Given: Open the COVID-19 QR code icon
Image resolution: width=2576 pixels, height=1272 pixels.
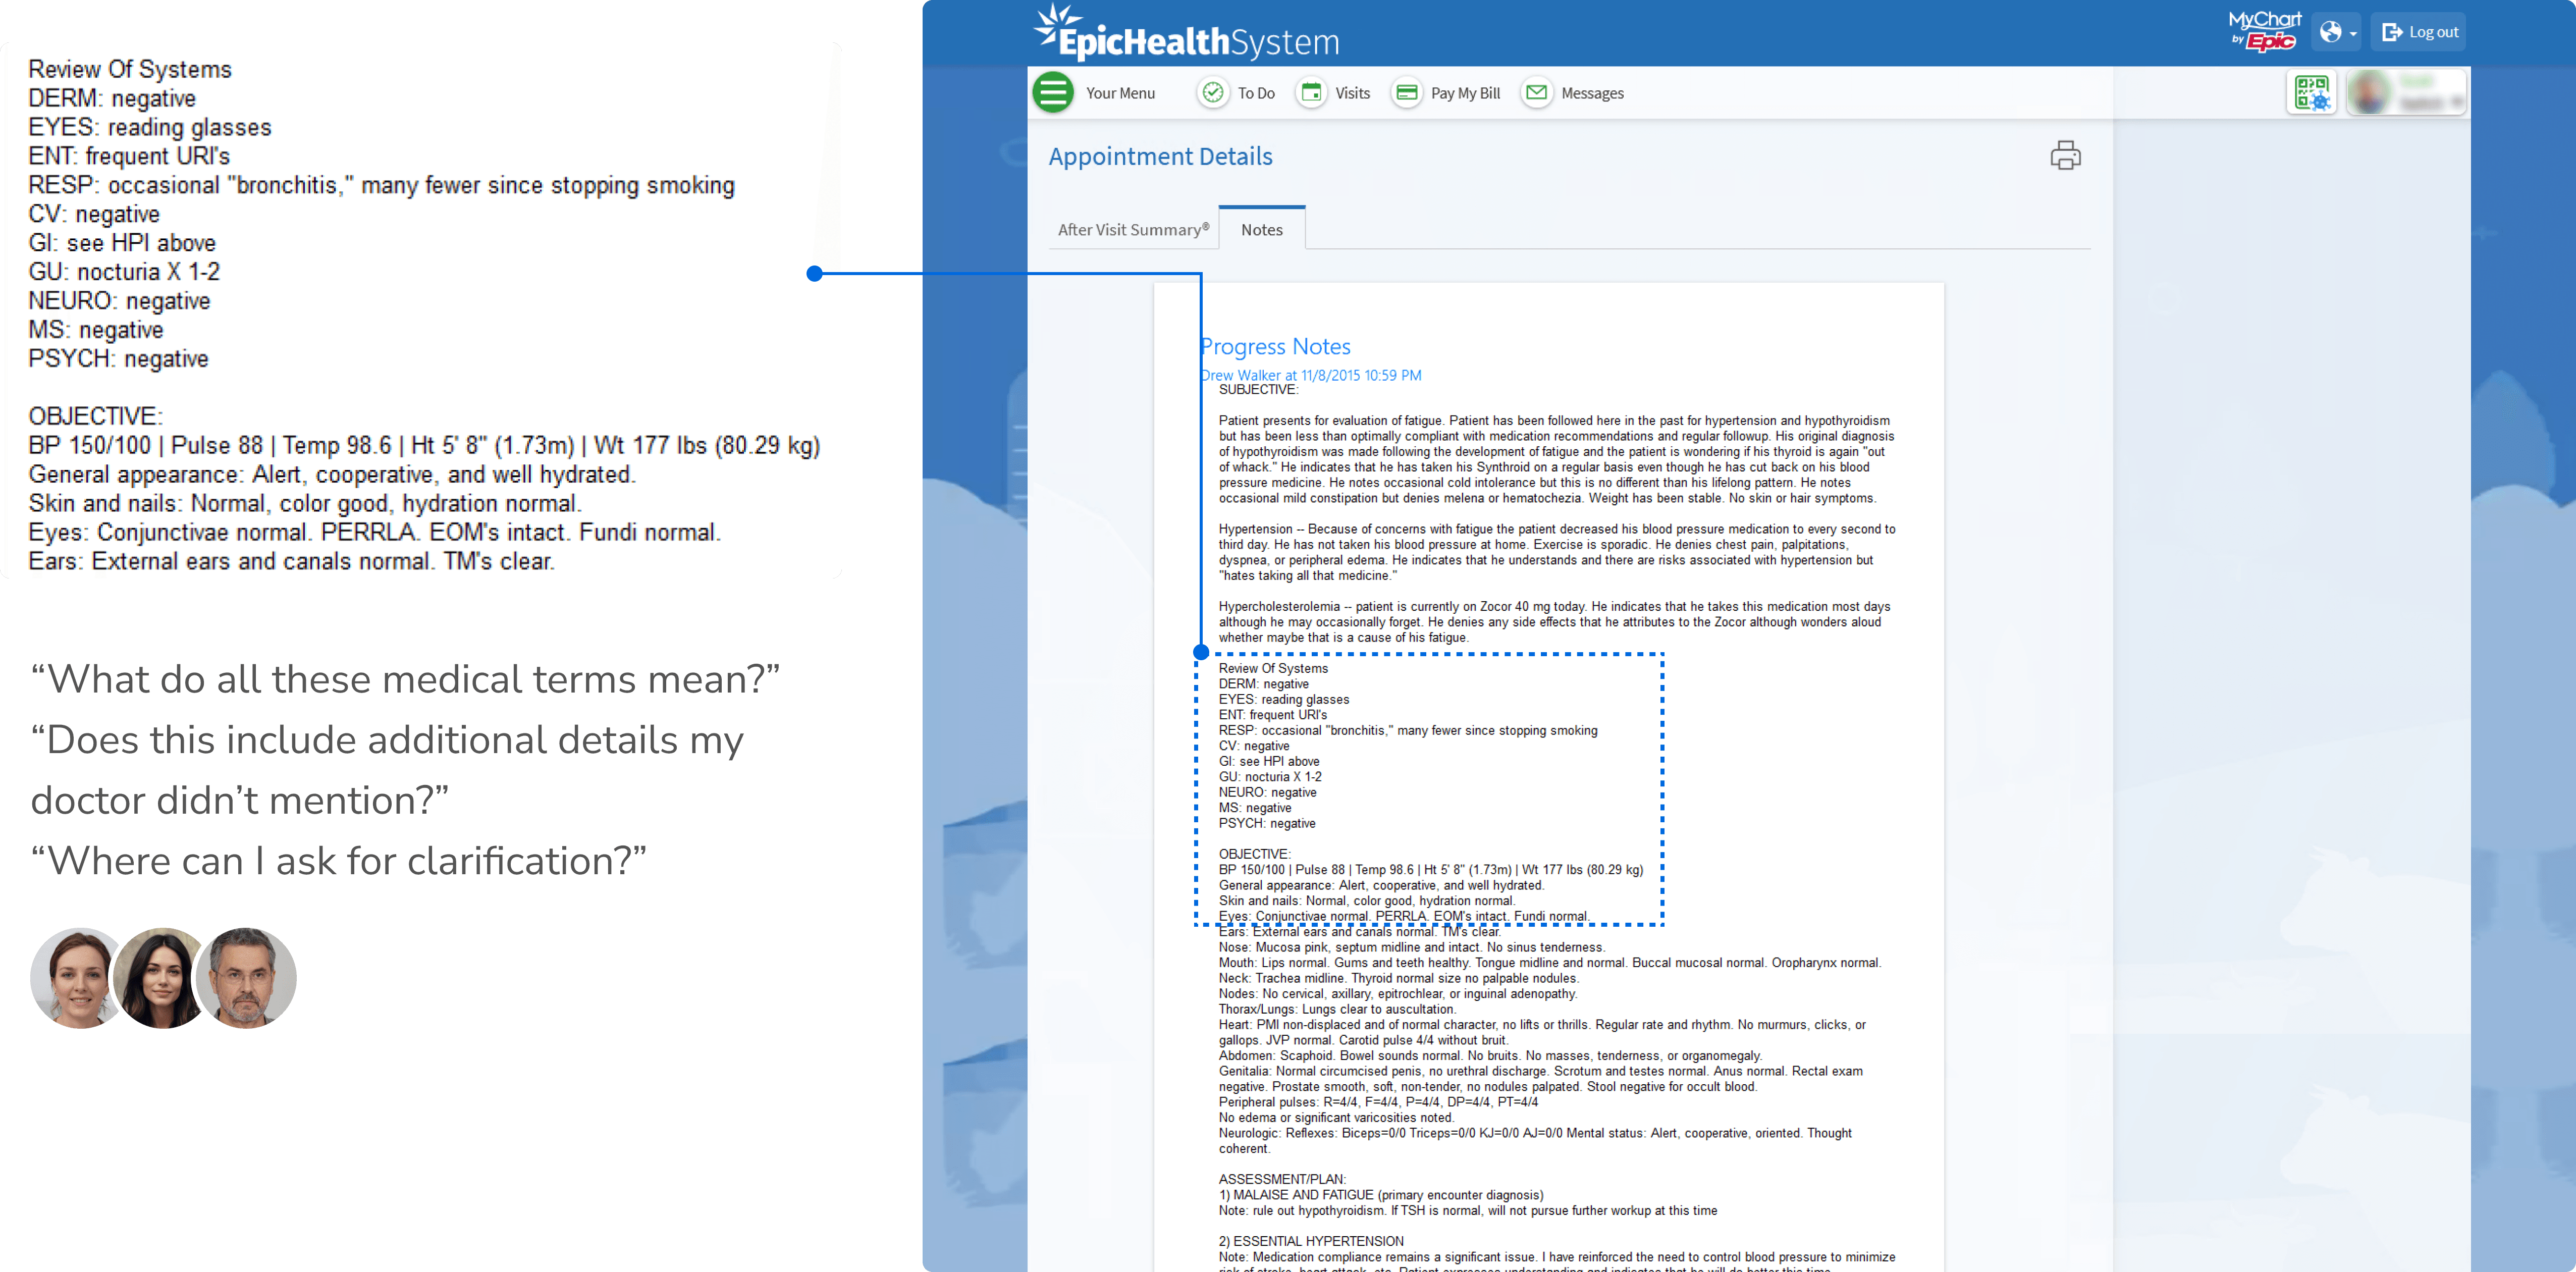Looking at the screenshot, I should (2311, 93).
